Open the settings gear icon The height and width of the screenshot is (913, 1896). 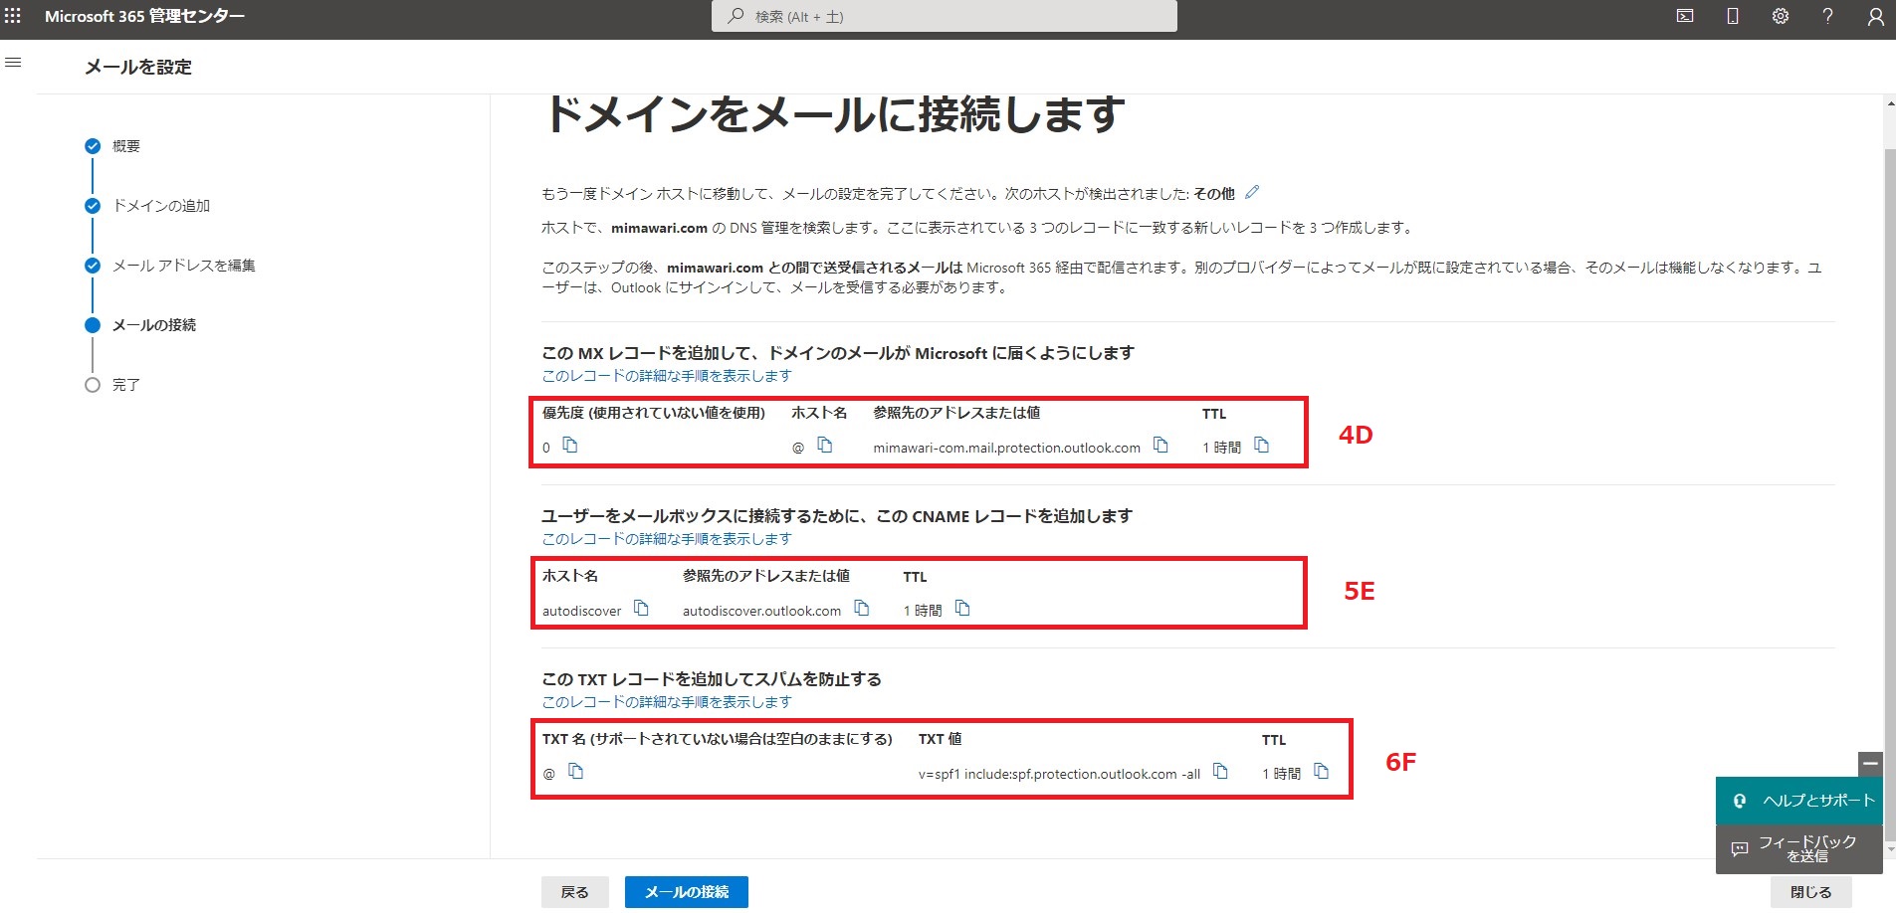tap(1781, 16)
